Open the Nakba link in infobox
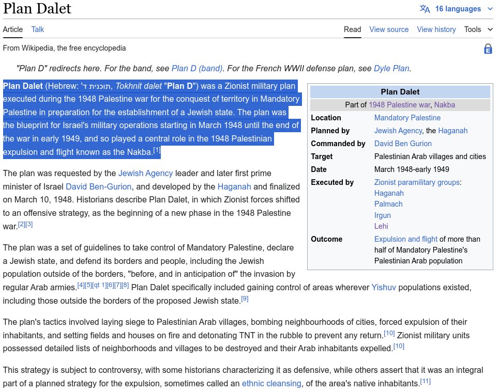The width and height of the screenshot is (499, 392). 445,105
